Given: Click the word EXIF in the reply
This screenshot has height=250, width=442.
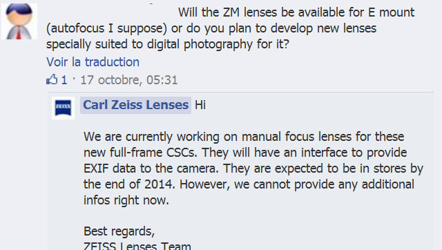Looking at the screenshot, I should [96, 169].
